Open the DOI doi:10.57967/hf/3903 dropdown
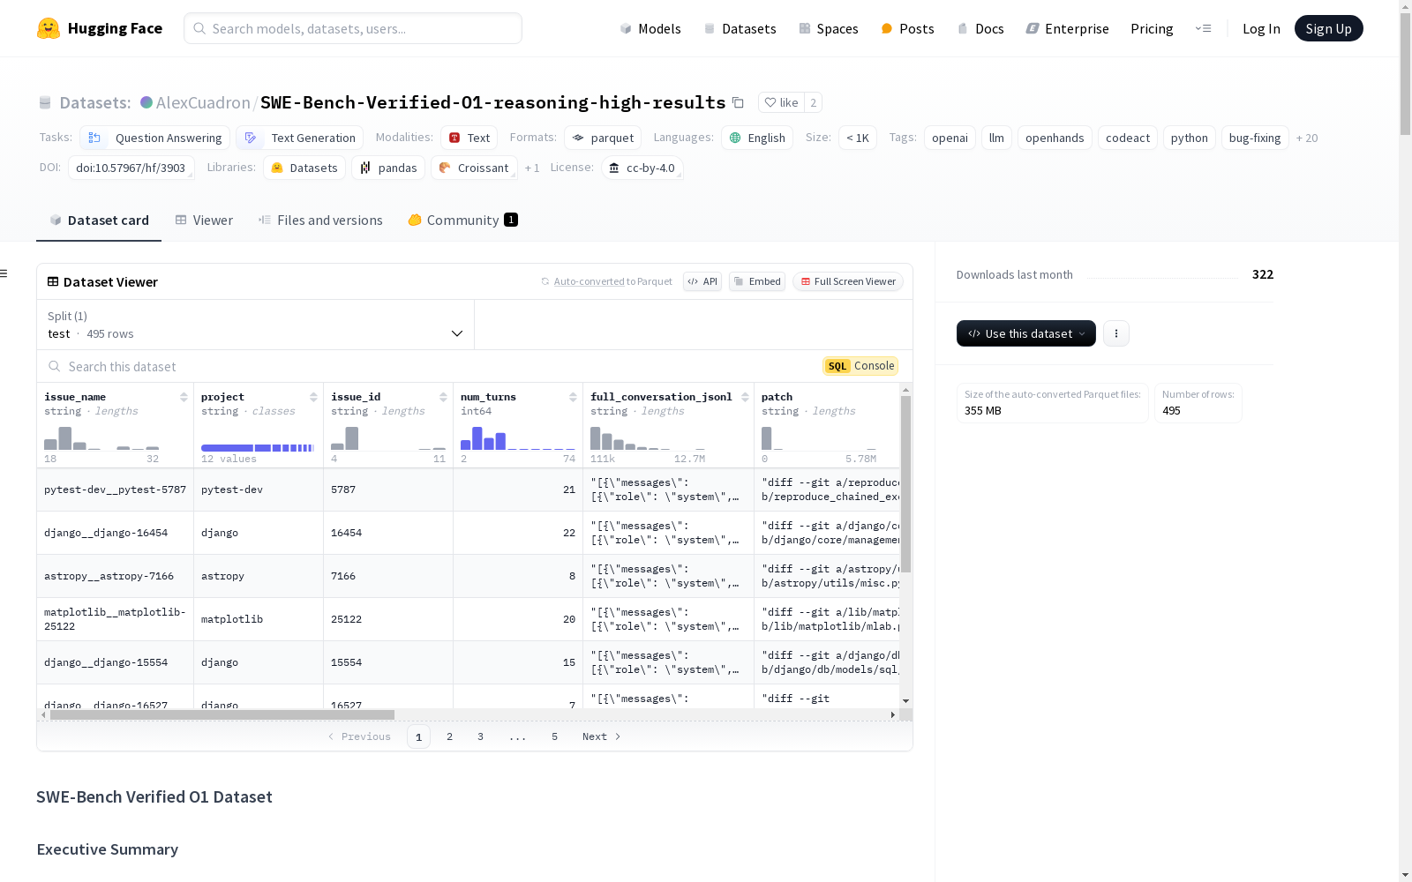Screen dimensions: 1412x882 click(131, 168)
